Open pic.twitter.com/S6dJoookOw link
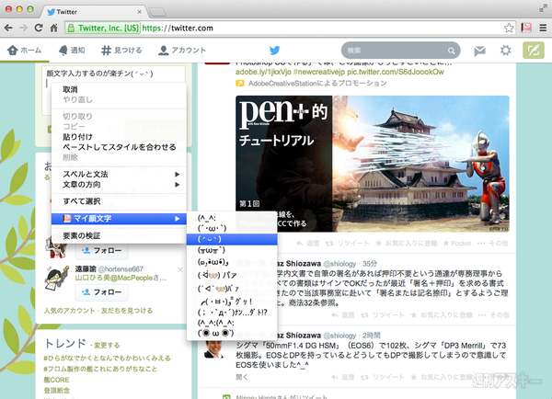552x399 pixels. 396,72
